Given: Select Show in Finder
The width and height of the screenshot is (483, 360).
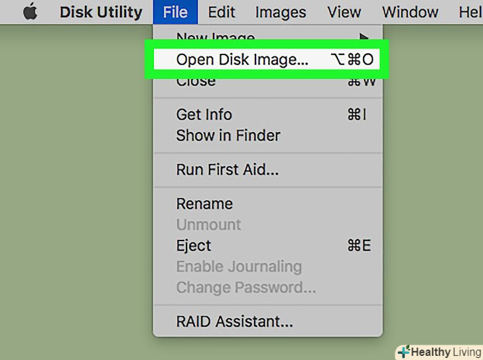Looking at the screenshot, I should [228, 135].
